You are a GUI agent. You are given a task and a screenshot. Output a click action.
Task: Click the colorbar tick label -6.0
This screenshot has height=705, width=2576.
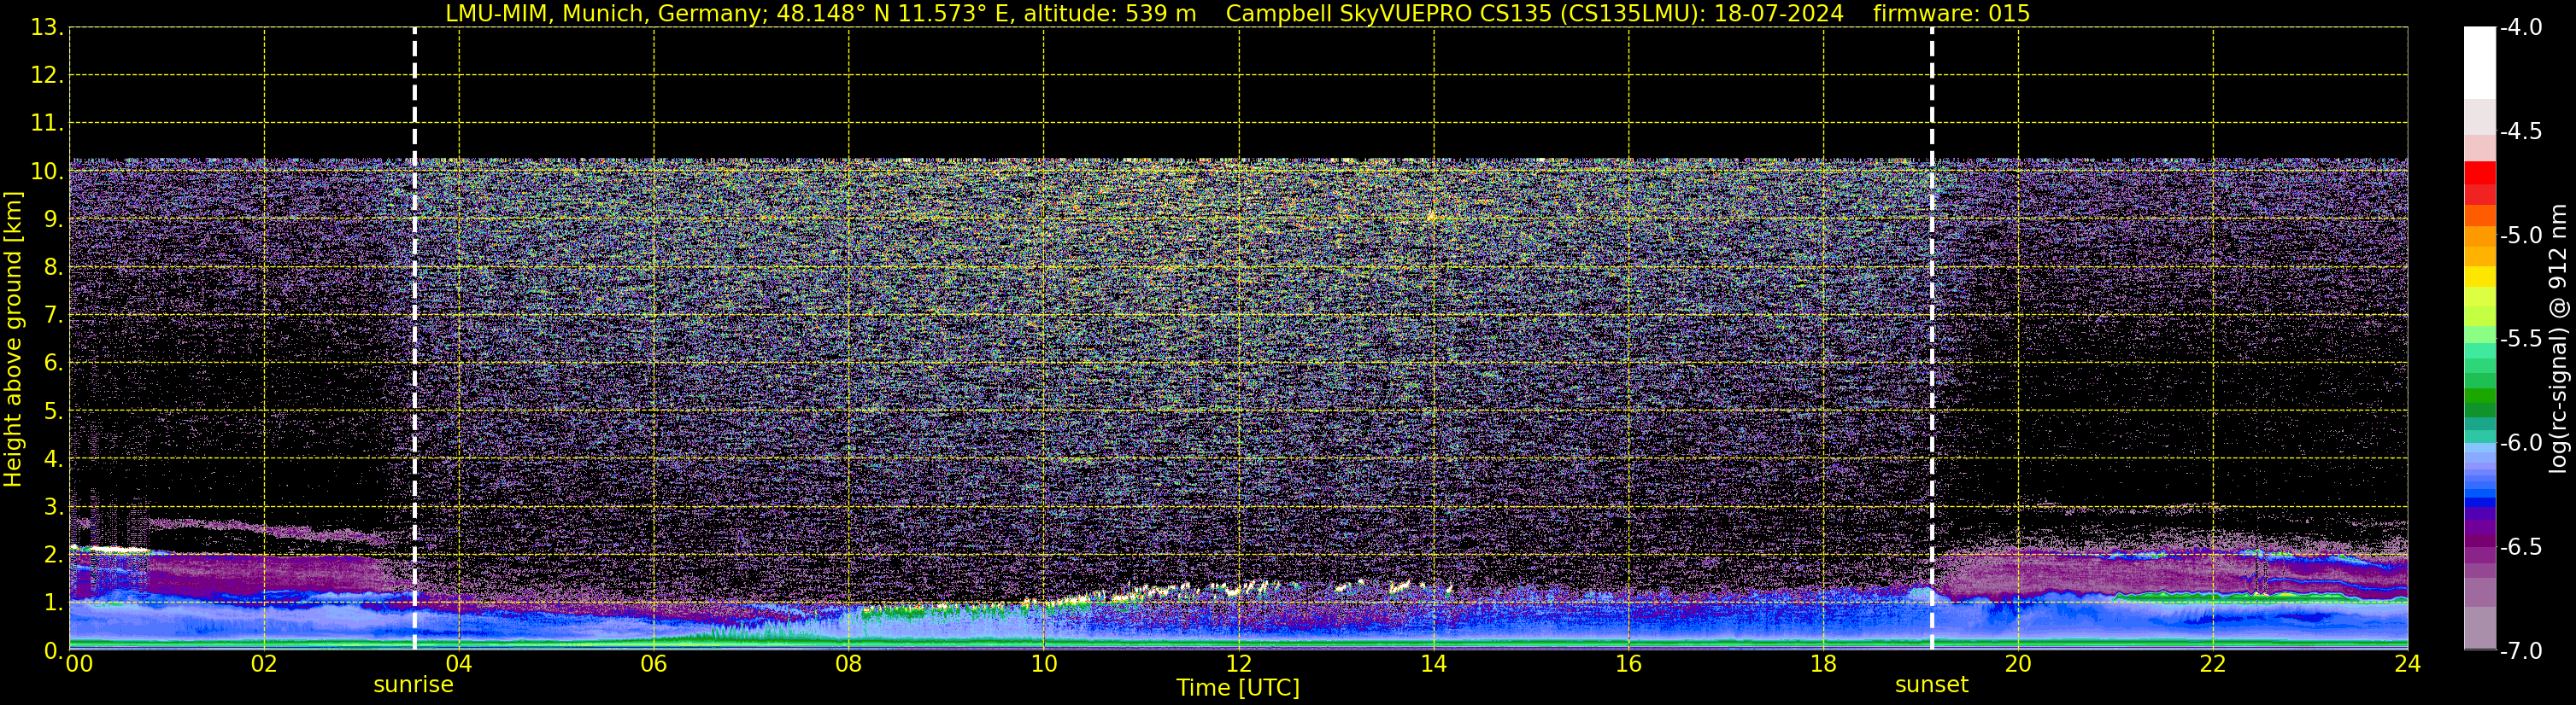pyautogui.click(x=2521, y=443)
